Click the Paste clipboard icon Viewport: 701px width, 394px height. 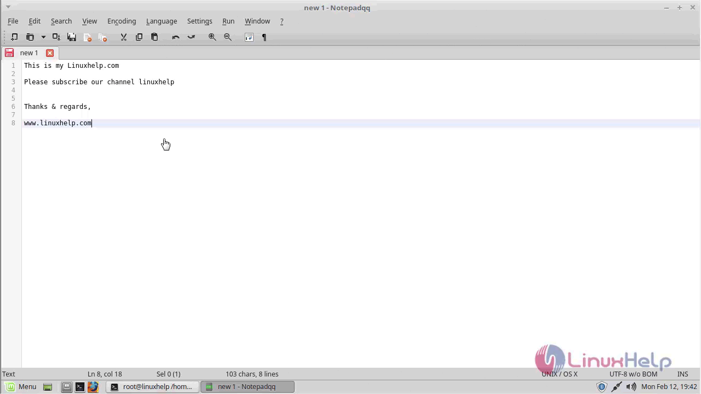(154, 37)
